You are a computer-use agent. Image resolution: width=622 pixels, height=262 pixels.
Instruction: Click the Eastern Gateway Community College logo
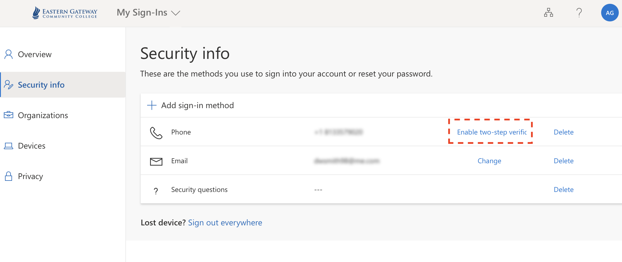click(65, 13)
